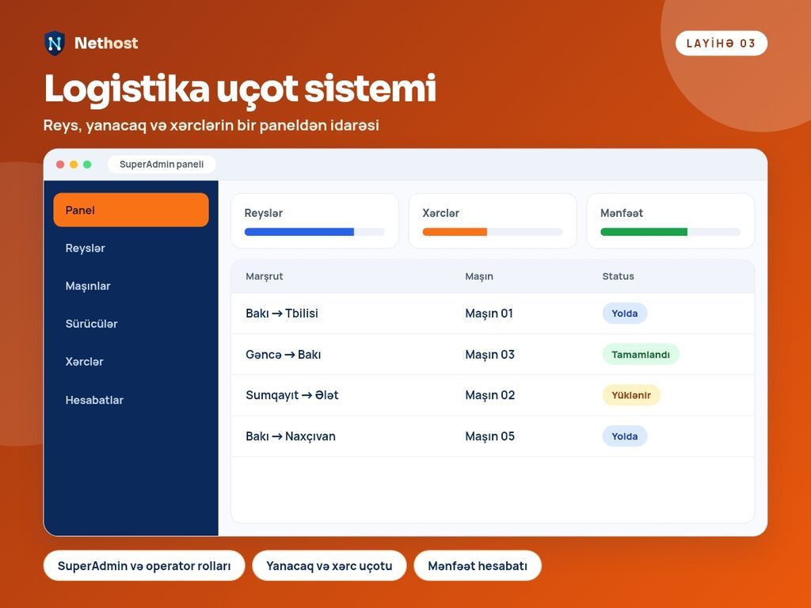Click Yanacaq və xərc uçotu pill
The image size is (811, 608).
pyautogui.click(x=329, y=565)
